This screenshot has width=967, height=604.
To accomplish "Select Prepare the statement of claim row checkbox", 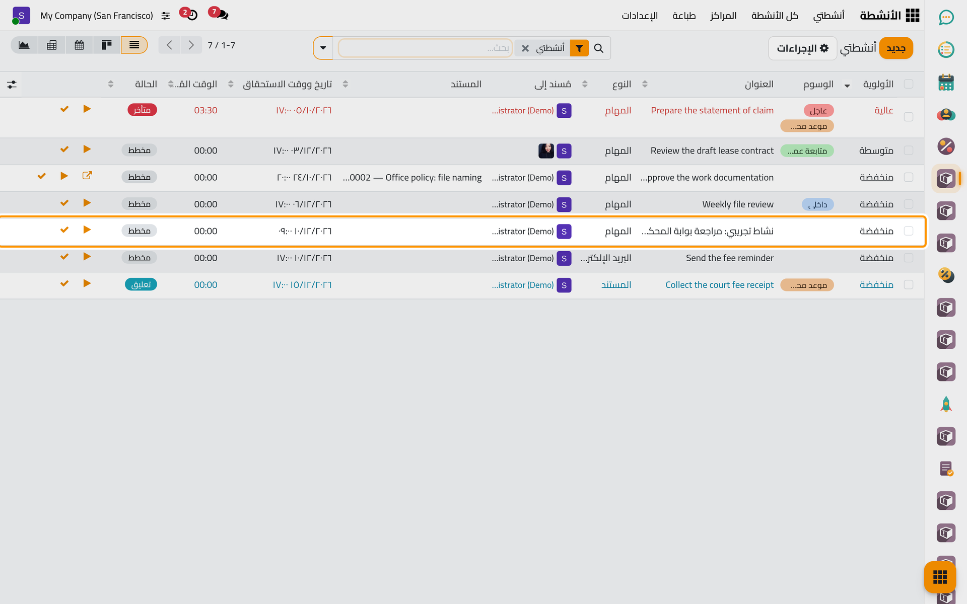I will (909, 117).
